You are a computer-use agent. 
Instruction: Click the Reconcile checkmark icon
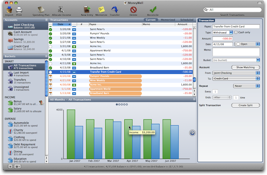tap(153, 10)
